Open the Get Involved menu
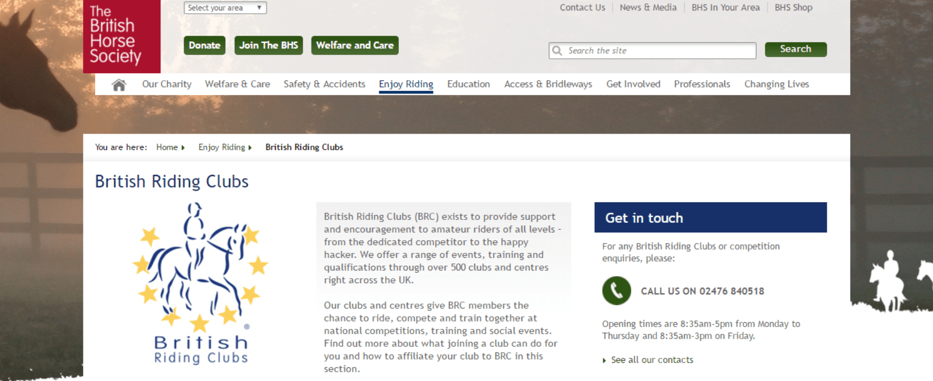This screenshot has width=933, height=381. [x=633, y=84]
